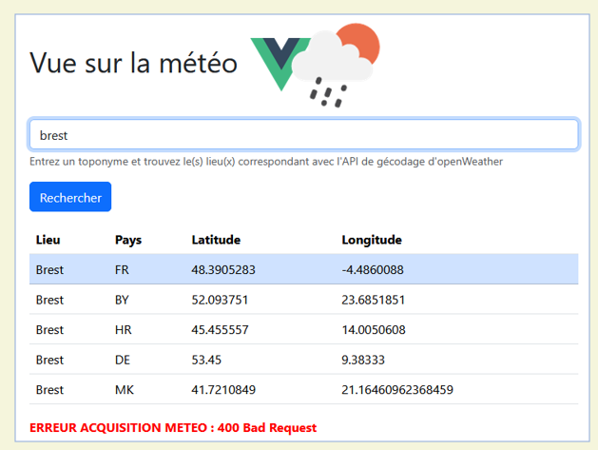
Task: Choose the Brest row for country HR
Action: [303, 330]
